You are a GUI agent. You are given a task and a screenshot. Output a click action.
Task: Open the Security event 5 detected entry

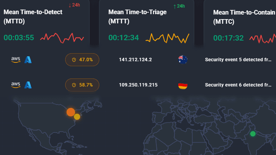tap(238, 60)
